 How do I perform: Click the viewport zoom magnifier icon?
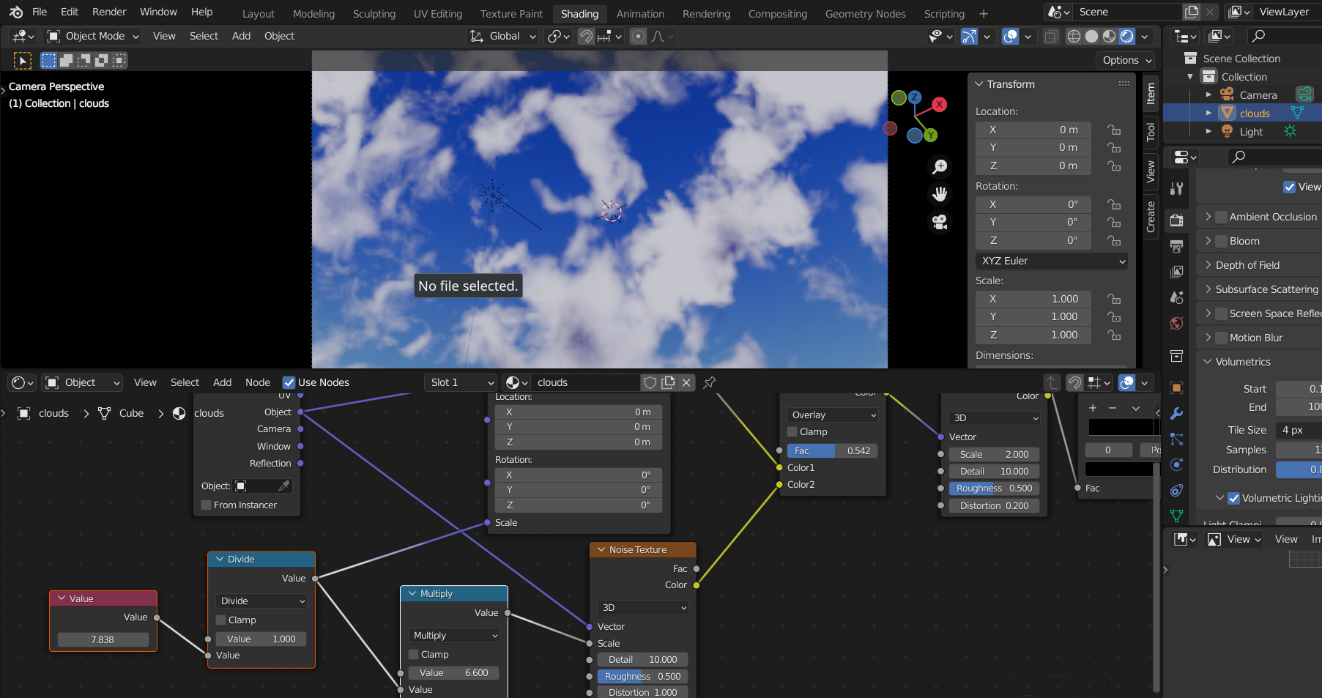940,167
